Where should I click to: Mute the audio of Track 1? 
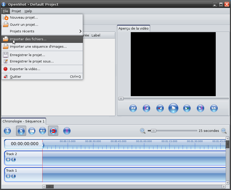tap(13, 176)
